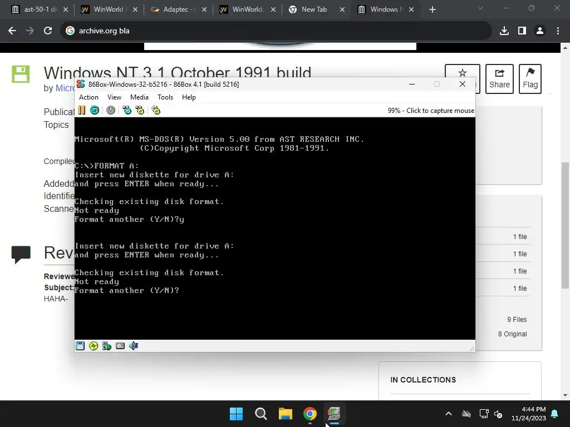Click the Share button on archive page

click(x=499, y=79)
